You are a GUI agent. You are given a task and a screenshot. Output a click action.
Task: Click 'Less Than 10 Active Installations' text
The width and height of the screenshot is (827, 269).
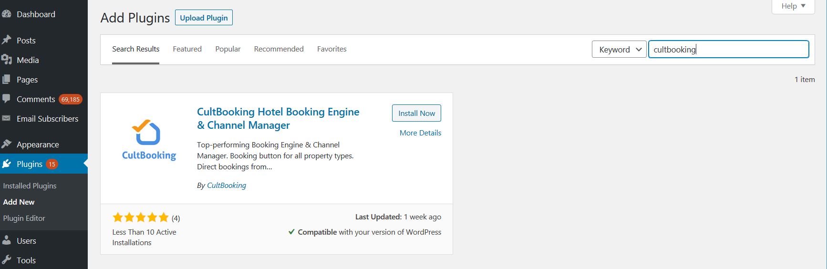[144, 237]
